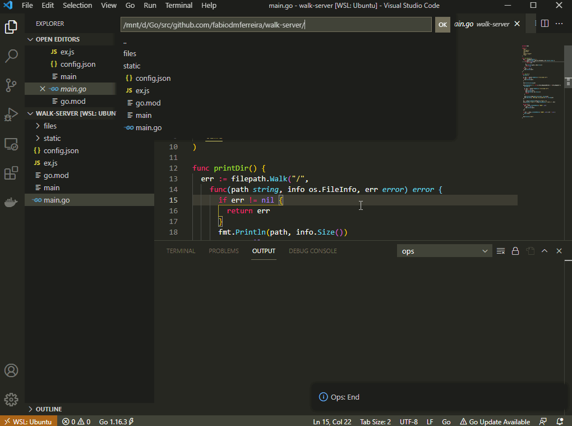Click the Go 1.16.3 version status item
The width and height of the screenshot is (572, 426).
pos(117,422)
